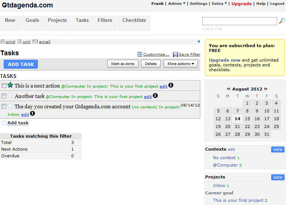Click the Add task link below list

click(18, 123)
